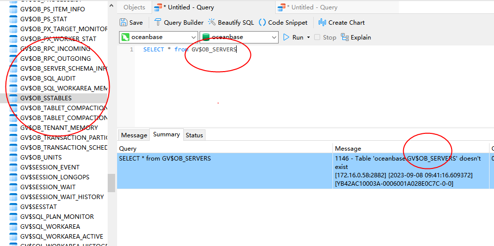Select GV$SESSION_EVENT view
Viewport: 494px width, 246px height.
tap(50, 167)
